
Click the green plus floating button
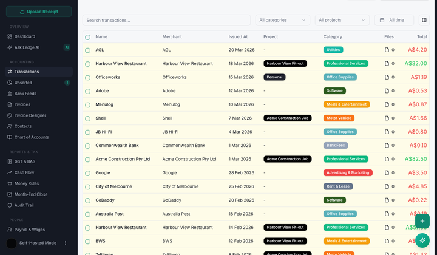click(x=422, y=221)
